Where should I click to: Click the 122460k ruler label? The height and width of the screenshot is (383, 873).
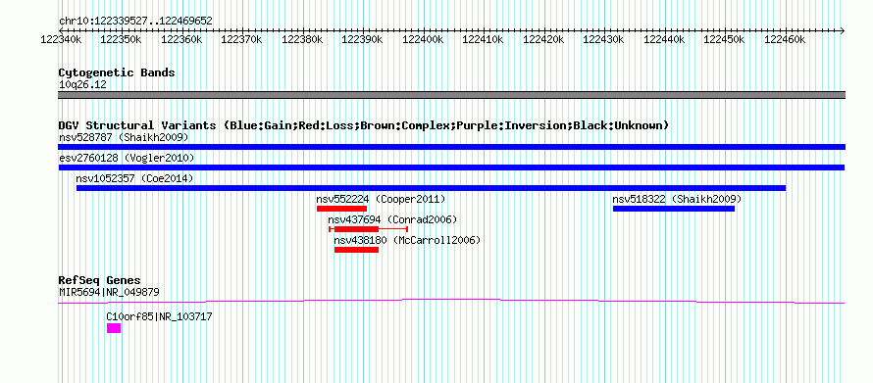(786, 40)
